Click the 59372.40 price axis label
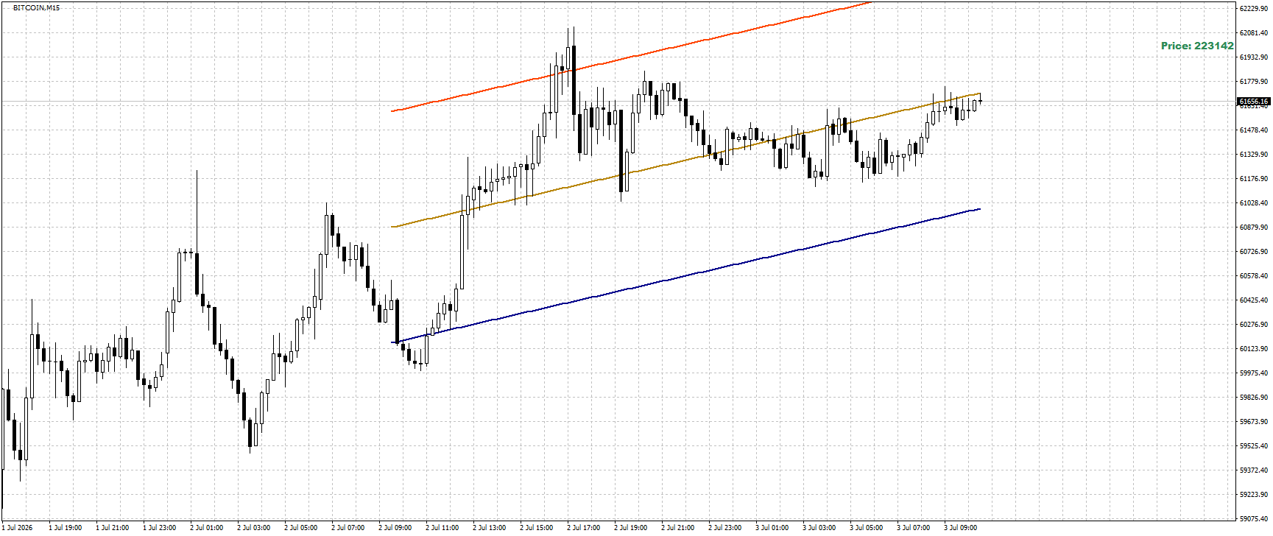 pyautogui.click(x=1254, y=470)
